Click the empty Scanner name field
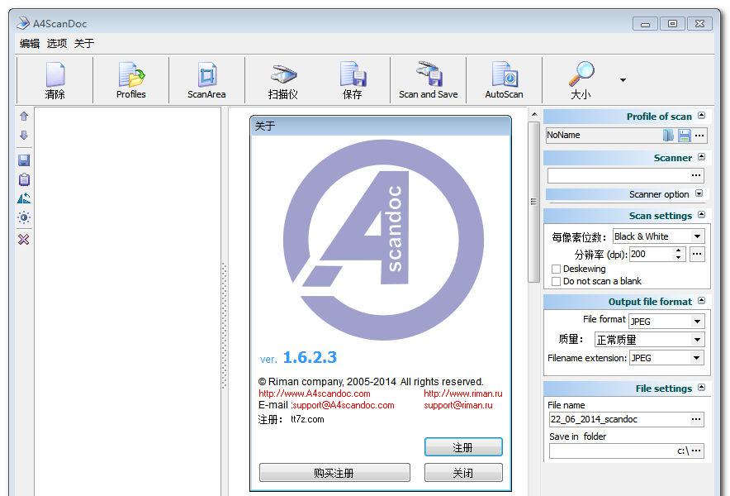The image size is (730, 496). pyautogui.click(x=619, y=176)
